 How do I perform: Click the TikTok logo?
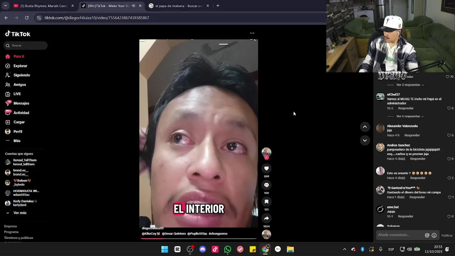pos(18,34)
